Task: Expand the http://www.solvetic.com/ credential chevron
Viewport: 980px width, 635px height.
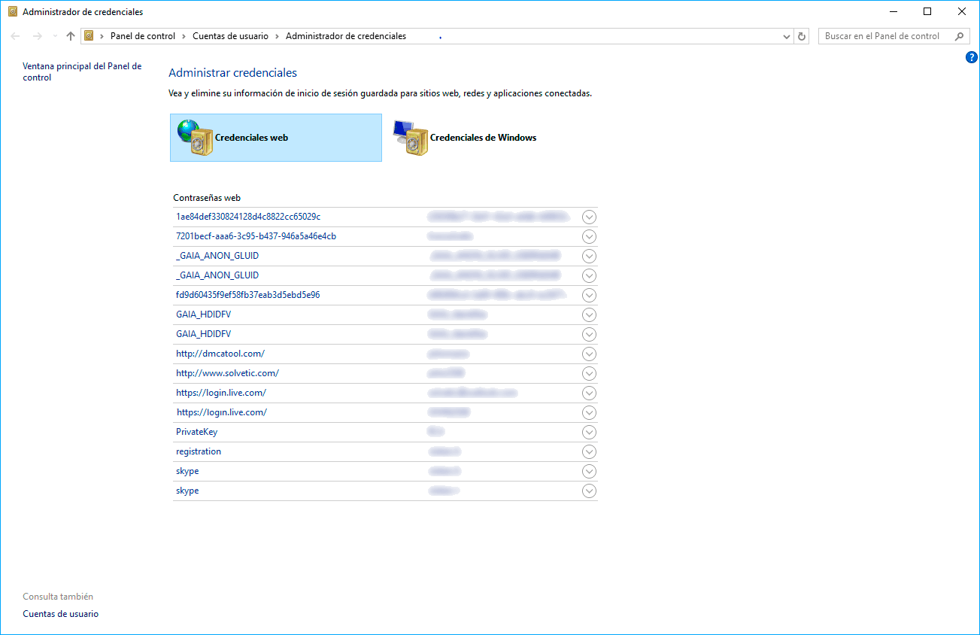Action: tap(590, 373)
